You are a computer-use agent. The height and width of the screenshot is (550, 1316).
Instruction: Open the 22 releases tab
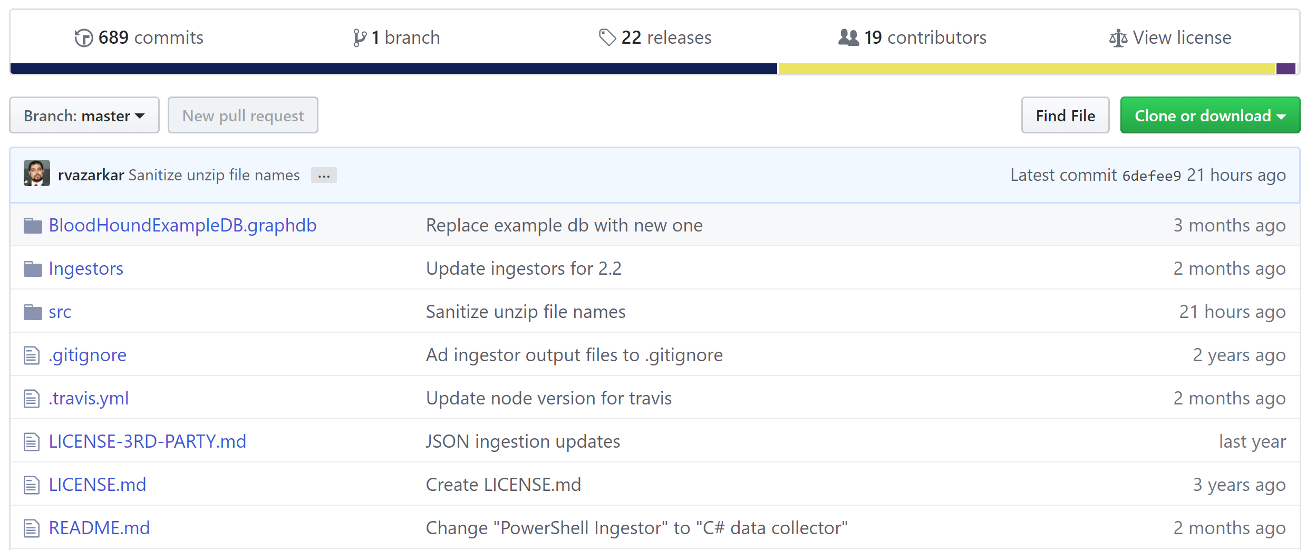655,37
